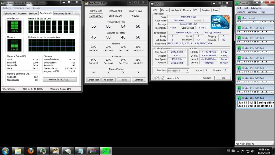The height and width of the screenshot is (155, 275).
Task: Switch to the Servicios tab
Action: tap(33, 13)
